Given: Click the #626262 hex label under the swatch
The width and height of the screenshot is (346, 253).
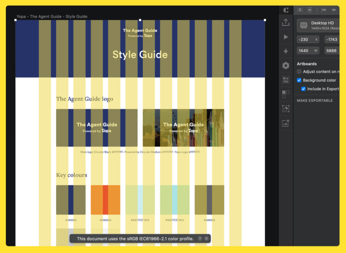Looking at the screenshot, I should point(209,220).
